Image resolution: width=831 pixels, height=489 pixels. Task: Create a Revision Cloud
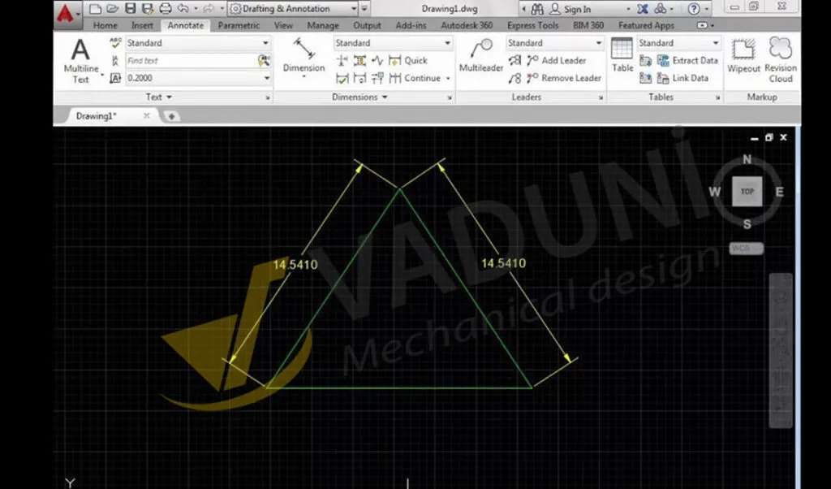pyautogui.click(x=779, y=57)
